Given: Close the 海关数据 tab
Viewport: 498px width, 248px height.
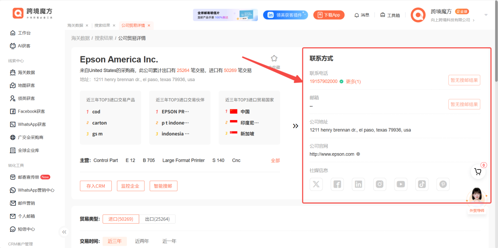Looking at the screenshot, I should click(x=87, y=25).
